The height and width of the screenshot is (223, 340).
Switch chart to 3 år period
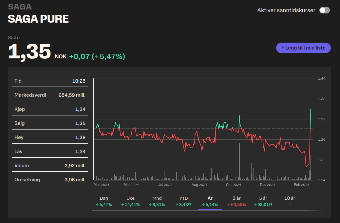tap(236, 201)
